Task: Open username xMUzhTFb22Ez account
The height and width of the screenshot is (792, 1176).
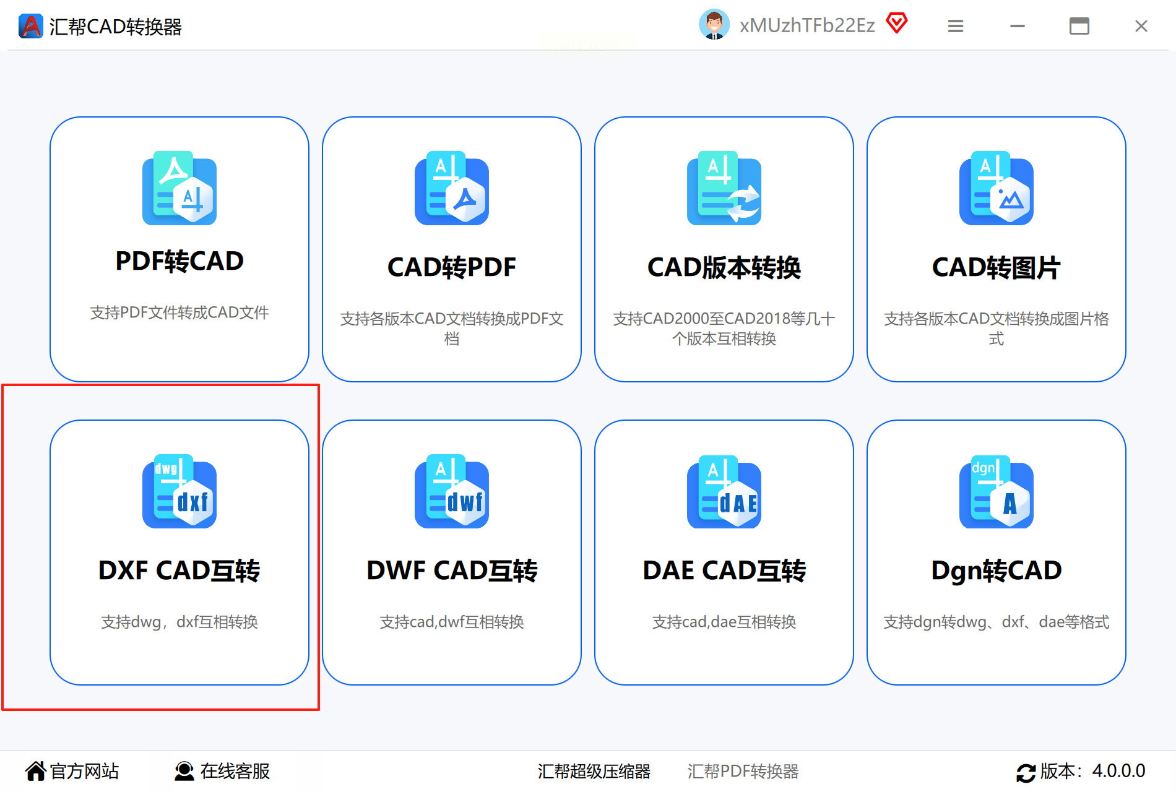Action: pos(807,25)
